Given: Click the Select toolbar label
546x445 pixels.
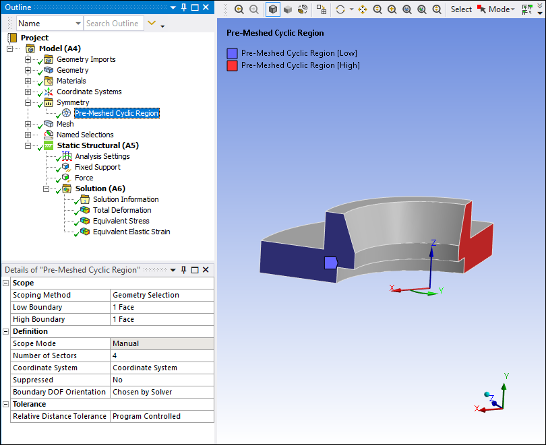Looking at the screenshot, I should [x=461, y=9].
